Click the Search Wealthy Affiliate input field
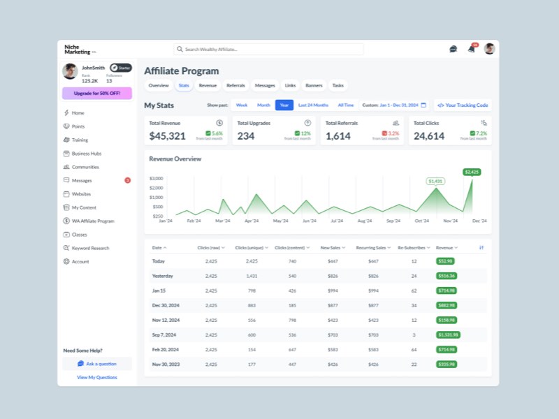 click(269, 50)
